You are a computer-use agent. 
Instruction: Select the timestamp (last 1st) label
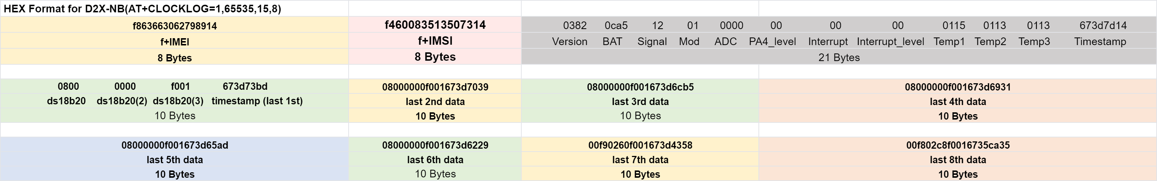pyautogui.click(x=257, y=101)
